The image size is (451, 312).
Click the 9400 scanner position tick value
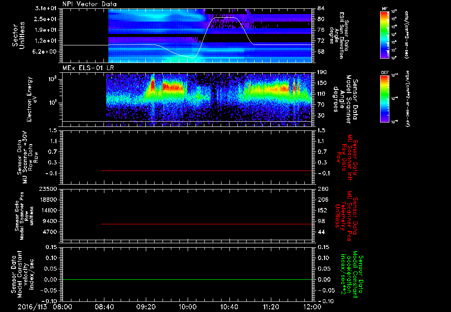[50, 221]
